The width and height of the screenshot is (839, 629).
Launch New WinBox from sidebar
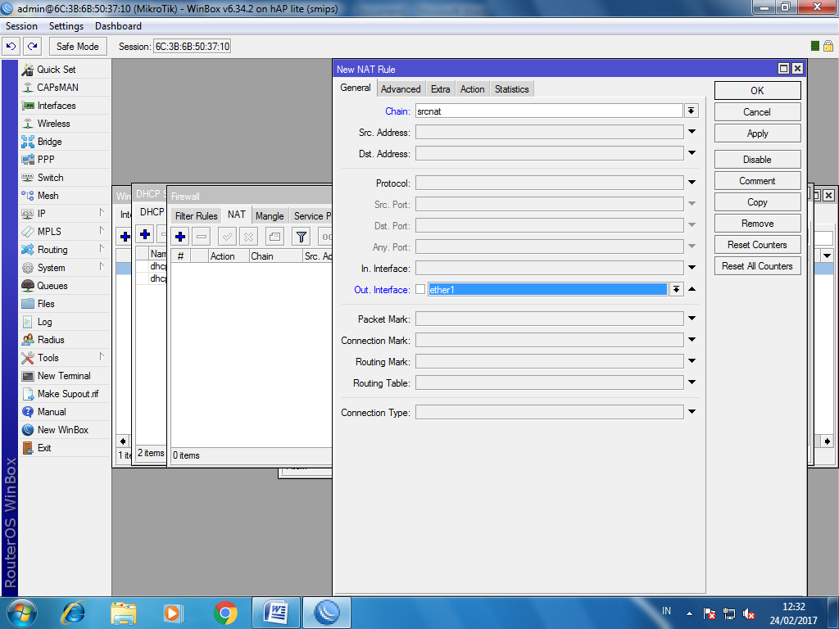click(55, 430)
